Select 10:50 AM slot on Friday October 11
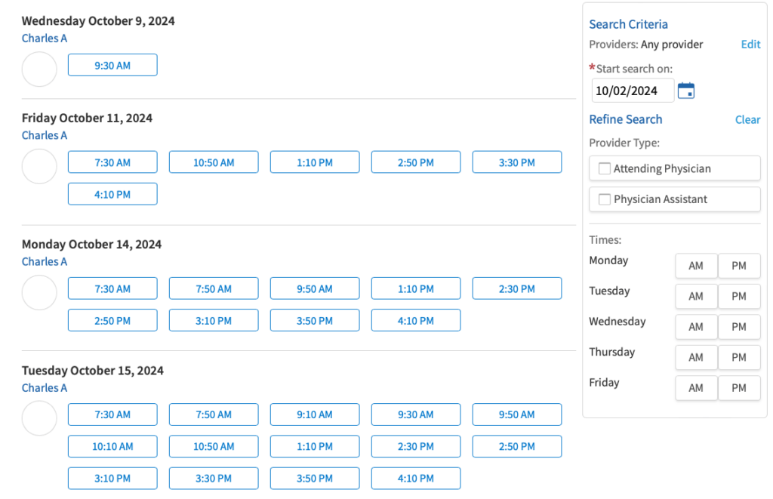Viewport: 773px width, 499px height. (x=214, y=162)
